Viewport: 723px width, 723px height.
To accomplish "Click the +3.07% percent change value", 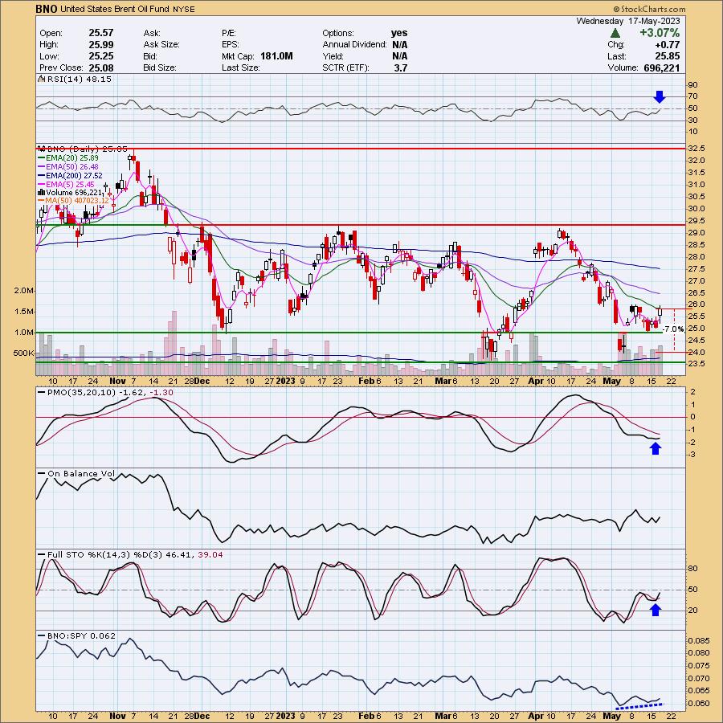I will click(660, 33).
